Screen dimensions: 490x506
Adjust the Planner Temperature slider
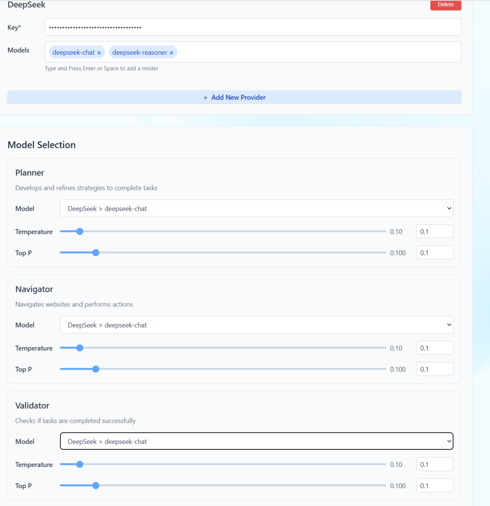[223, 231]
